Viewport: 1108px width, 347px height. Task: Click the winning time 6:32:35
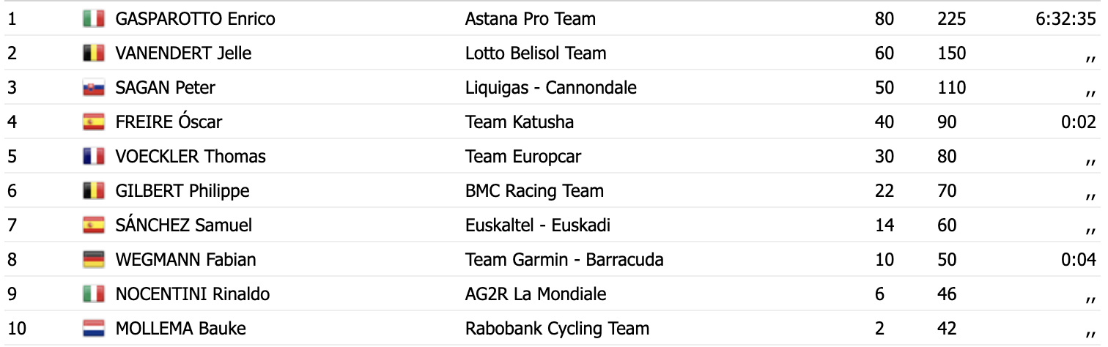click(1065, 19)
